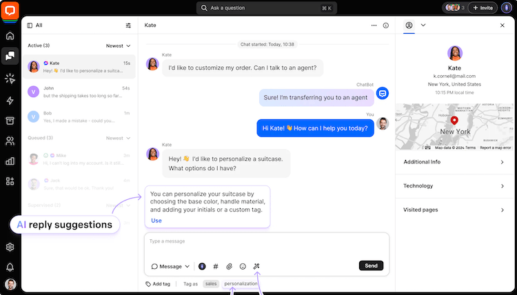This screenshot has width=517, height=295.
Task: Click Add tag
Action: (x=158, y=284)
